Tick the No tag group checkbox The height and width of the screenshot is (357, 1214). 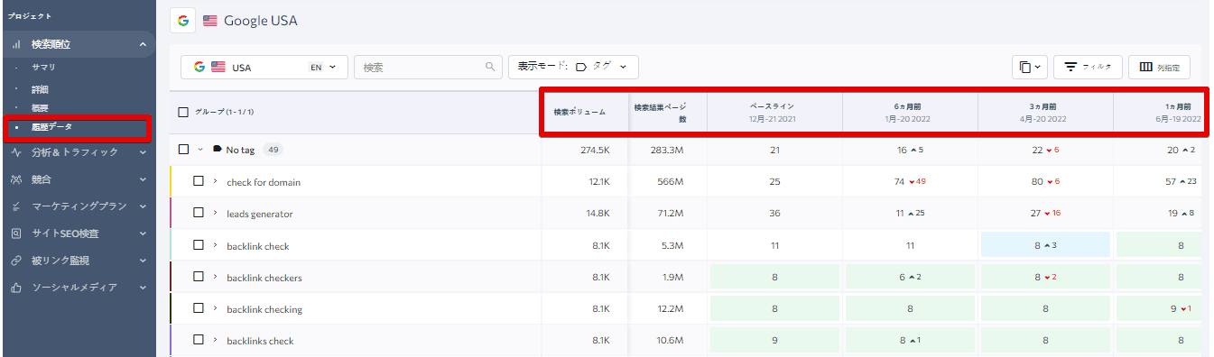coord(184,150)
